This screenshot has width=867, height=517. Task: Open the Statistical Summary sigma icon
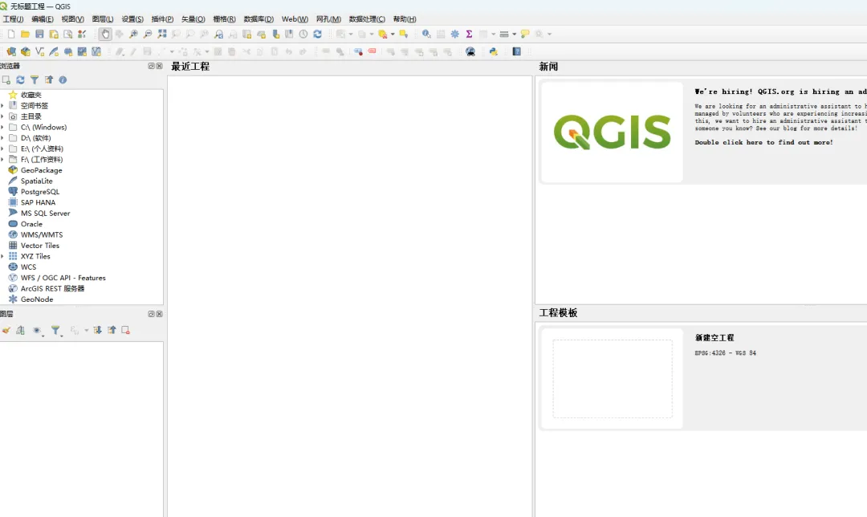[x=469, y=35]
